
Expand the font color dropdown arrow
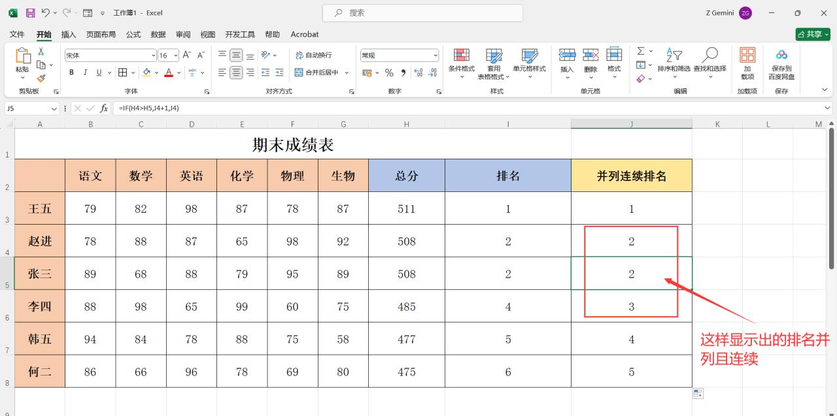pyautogui.click(x=179, y=72)
